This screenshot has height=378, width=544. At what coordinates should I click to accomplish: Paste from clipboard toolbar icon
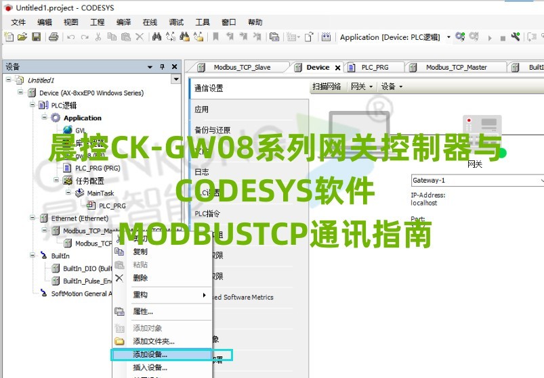pyautogui.click(x=126, y=37)
